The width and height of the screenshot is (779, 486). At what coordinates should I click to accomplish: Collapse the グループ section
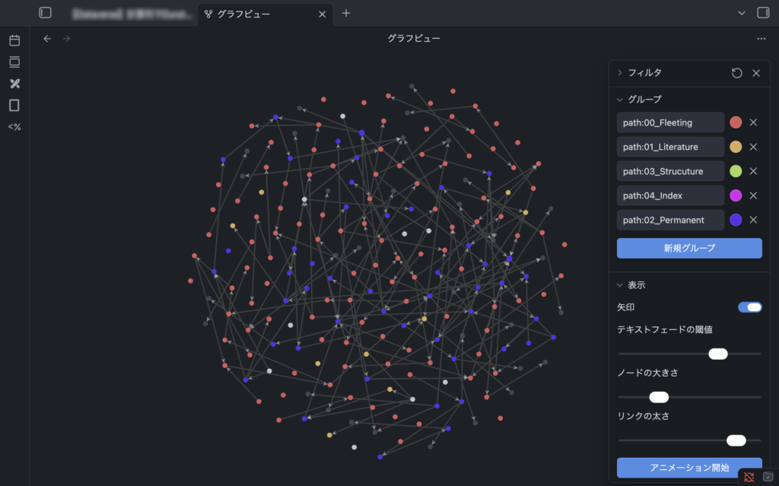click(621, 99)
